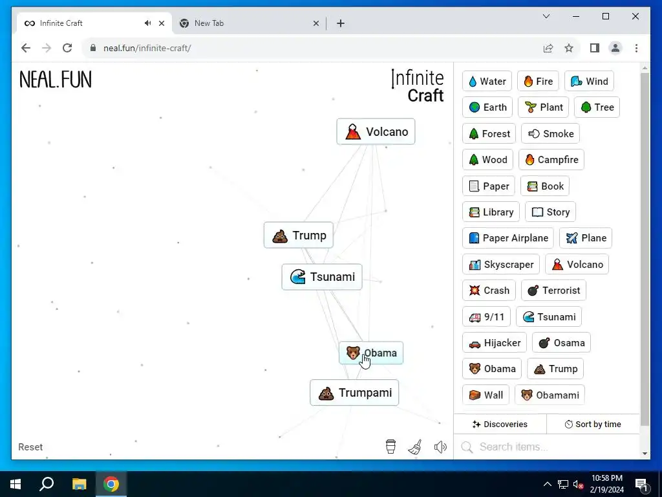662x497 pixels.
Task: Select the Skyscraper element in sidebar
Action: (501, 265)
